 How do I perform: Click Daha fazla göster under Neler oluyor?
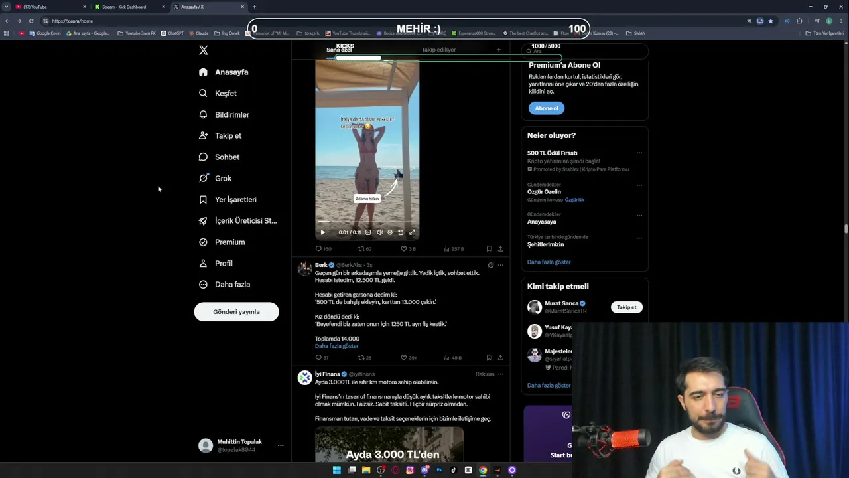549,262
